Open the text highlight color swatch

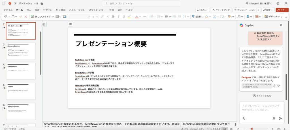click(129, 17)
